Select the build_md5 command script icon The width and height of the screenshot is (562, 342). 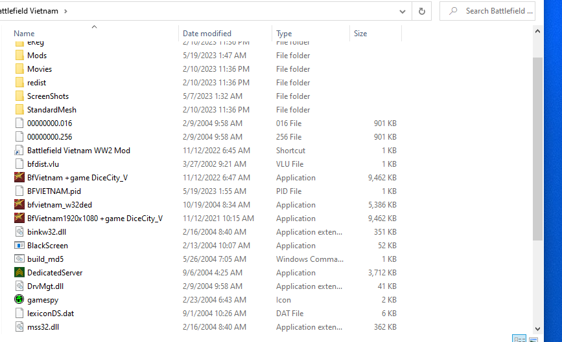coord(19,259)
